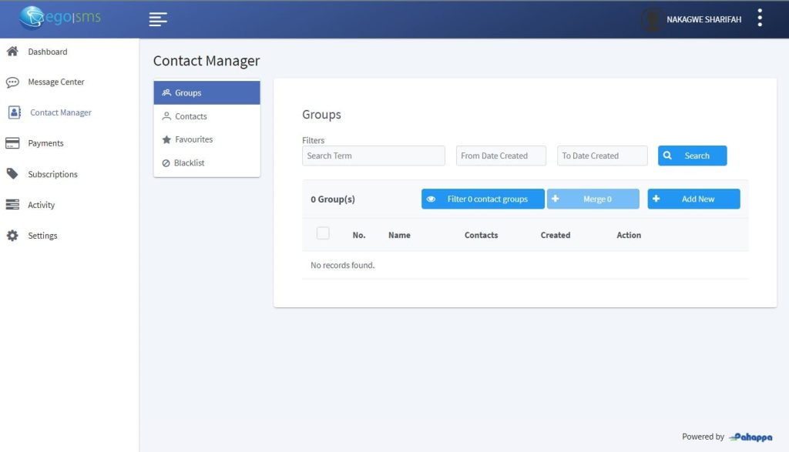Open the To Date Created picker
789x452 pixels.
tap(602, 156)
